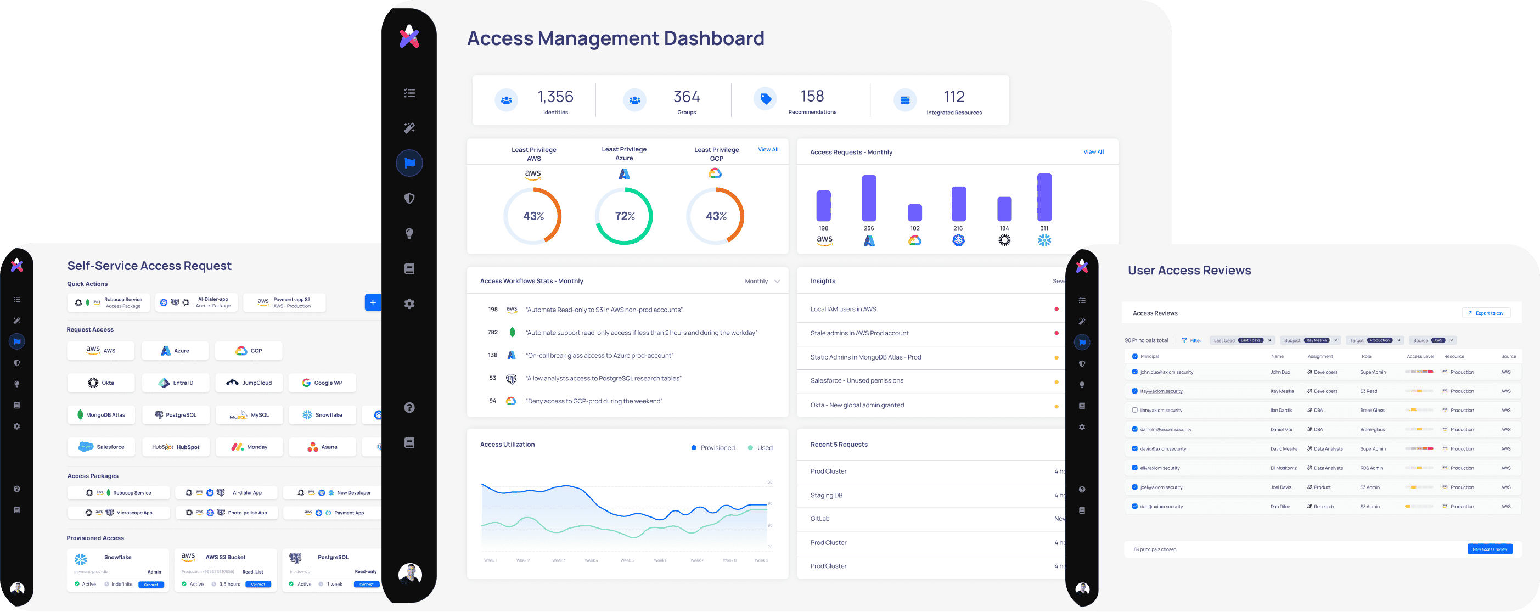Open the Filter menu in Access Reviews
This screenshot has height=612, width=1540.
[1191, 340]
